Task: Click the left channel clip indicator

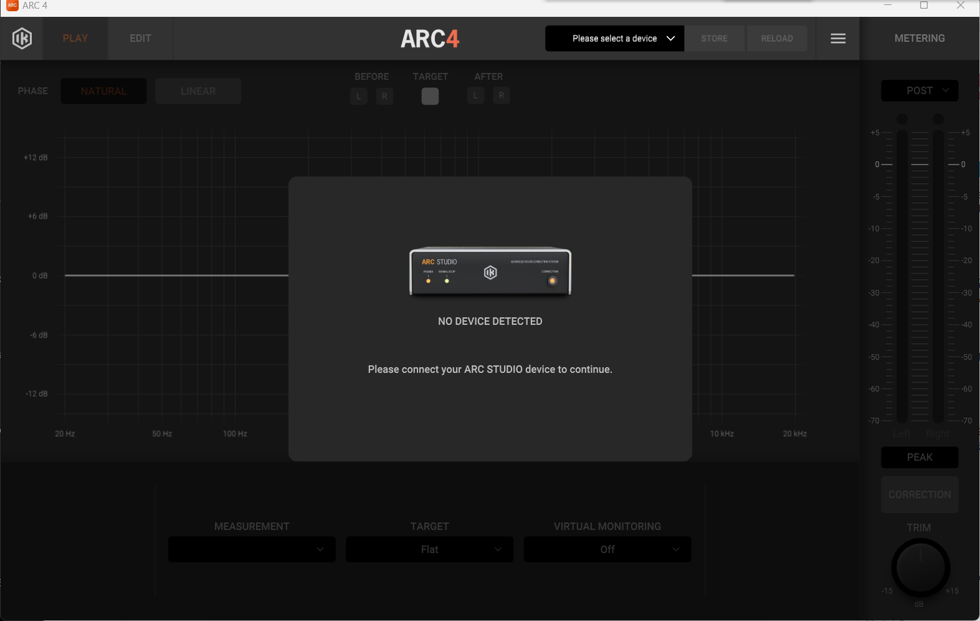Action: coord(902,119)
